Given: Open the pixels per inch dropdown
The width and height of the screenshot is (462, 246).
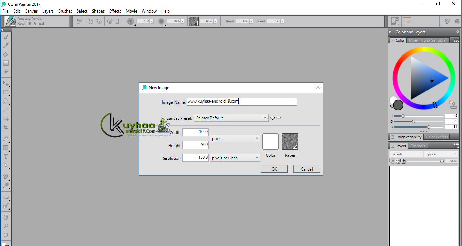Looking at the screenshot, I should tap(235, 158).
